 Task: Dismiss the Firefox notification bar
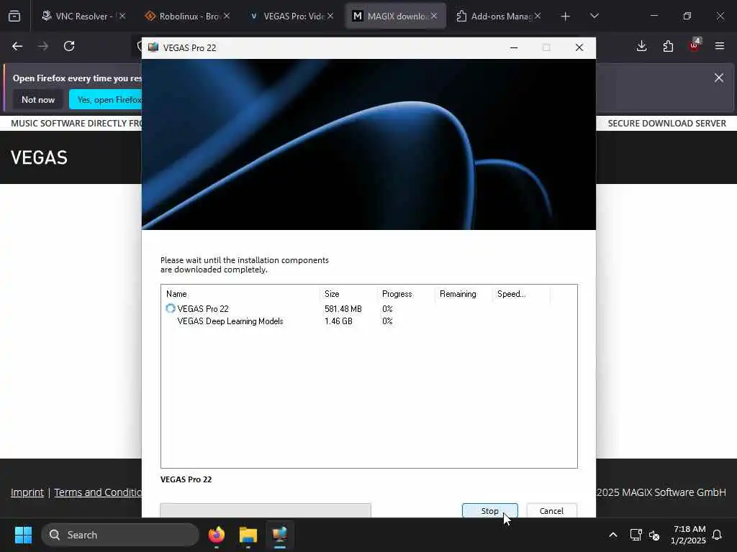(x=719, y=78)
